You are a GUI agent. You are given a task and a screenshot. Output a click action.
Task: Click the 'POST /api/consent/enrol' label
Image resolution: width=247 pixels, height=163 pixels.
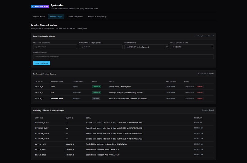point(205,36)
